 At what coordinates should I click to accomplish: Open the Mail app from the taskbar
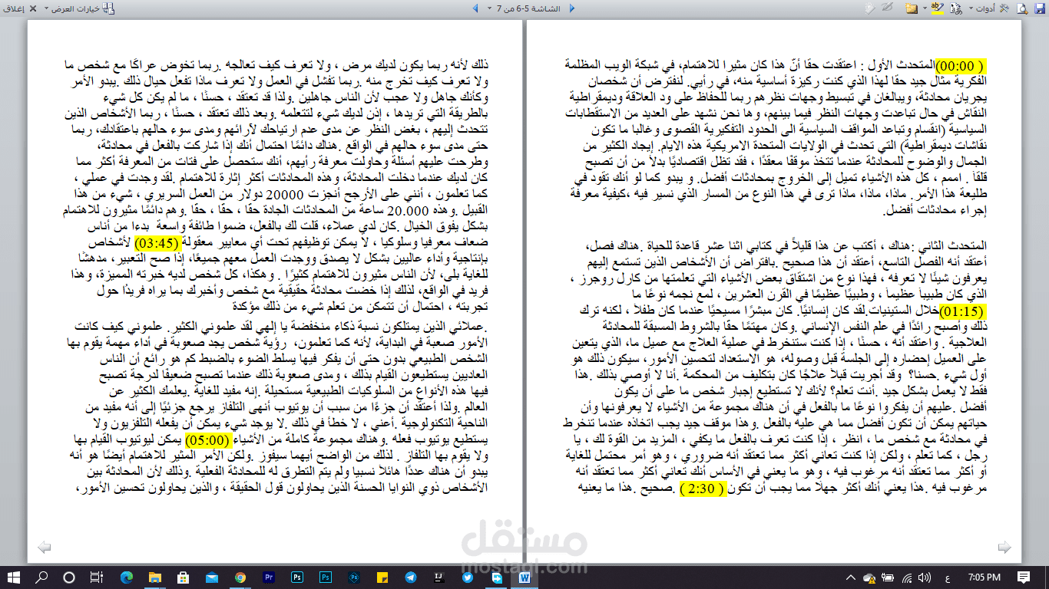[x=212, y=578]
